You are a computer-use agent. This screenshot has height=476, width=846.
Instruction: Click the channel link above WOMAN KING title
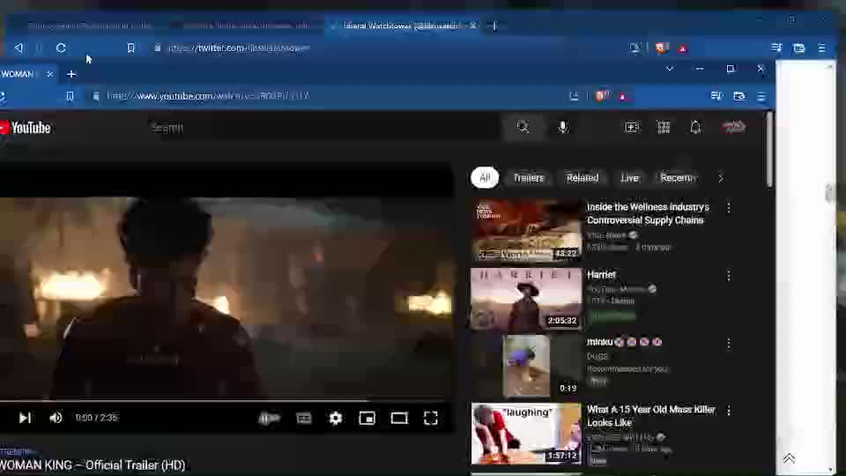[x=16, y=451]
